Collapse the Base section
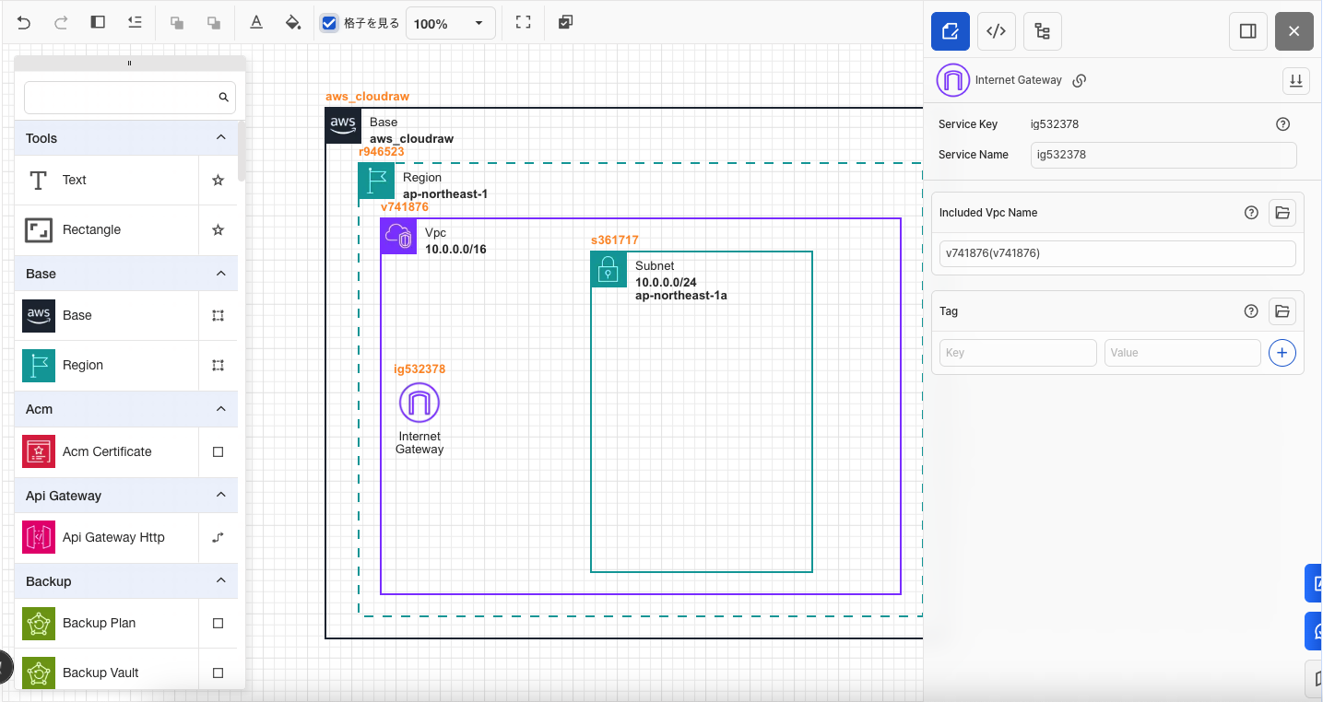 (x=220, y=274)
